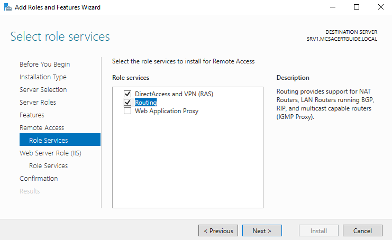Select Server Roles in the sidebar
This screenshot has width=392, height=240.
tap(38, 103)
